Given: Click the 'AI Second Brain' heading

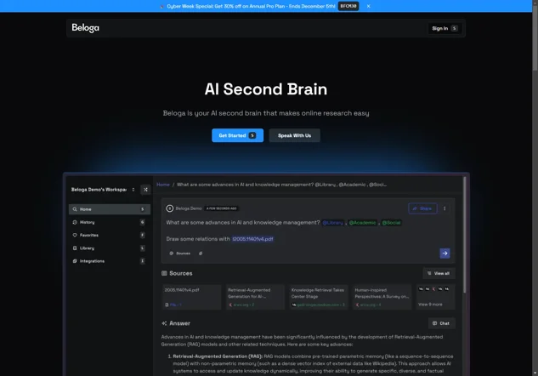Looking at the screenshot, I should 266,89.
